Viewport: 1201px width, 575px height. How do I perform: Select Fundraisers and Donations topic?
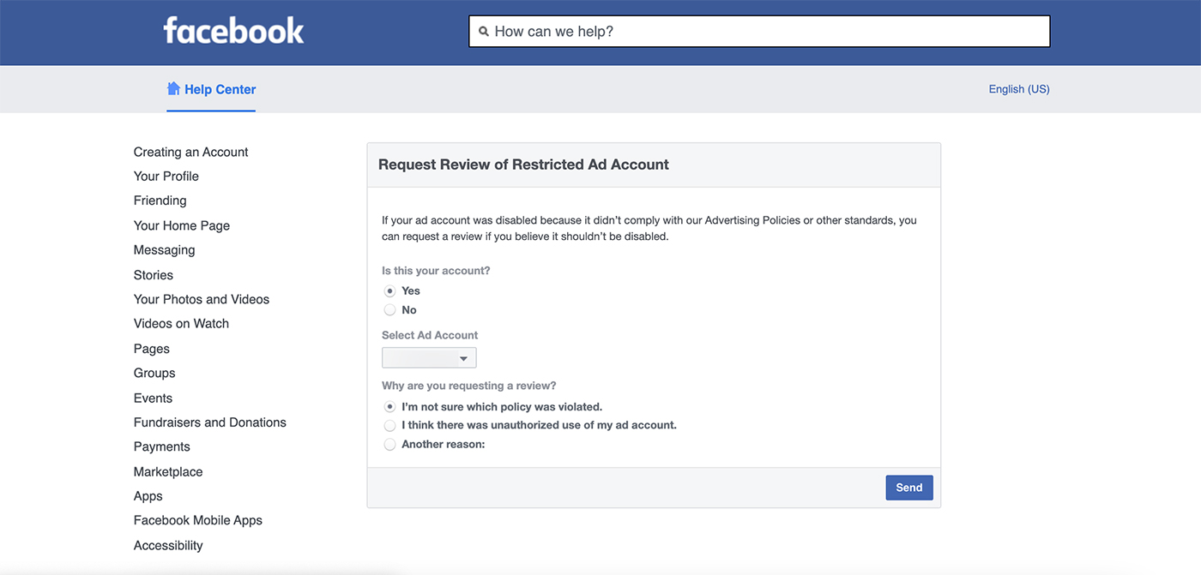(x=210, y=422)
